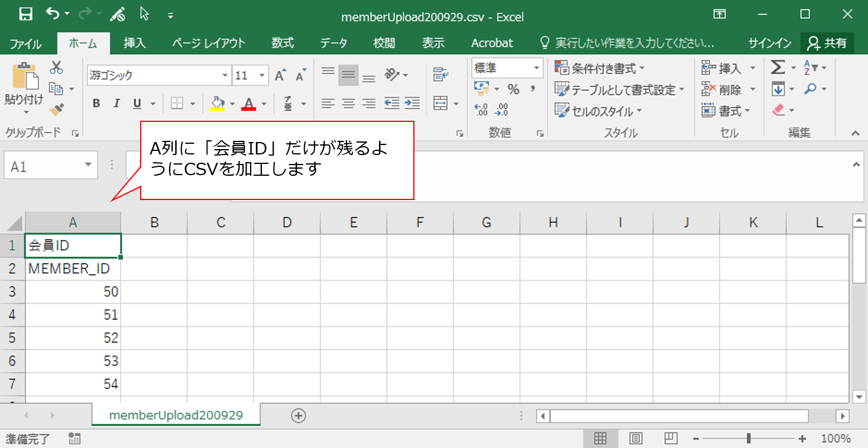Click the new sheet plus button
The image size is (868, 448).
(299, 416)
